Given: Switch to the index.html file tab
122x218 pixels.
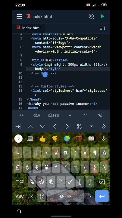Looking at the screenshot, I should click(x=29, y=28).
